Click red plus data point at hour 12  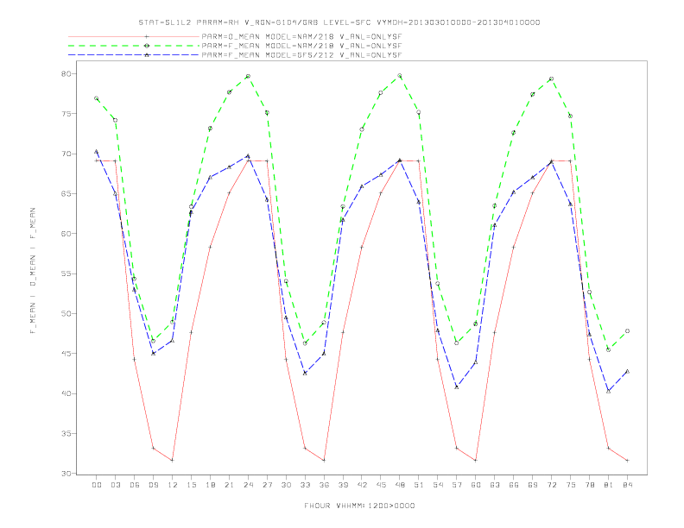(x=173, y=461)
